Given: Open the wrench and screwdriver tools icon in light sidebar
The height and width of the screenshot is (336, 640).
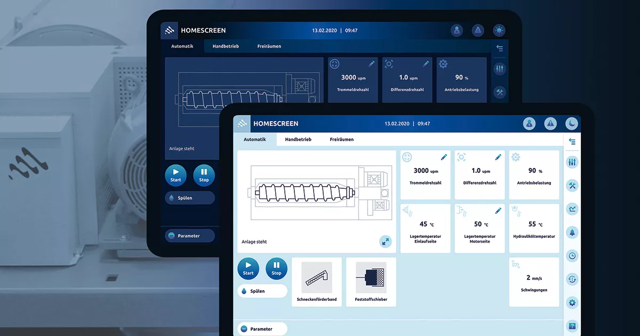Looking at the screenshot, I should 572,186.
